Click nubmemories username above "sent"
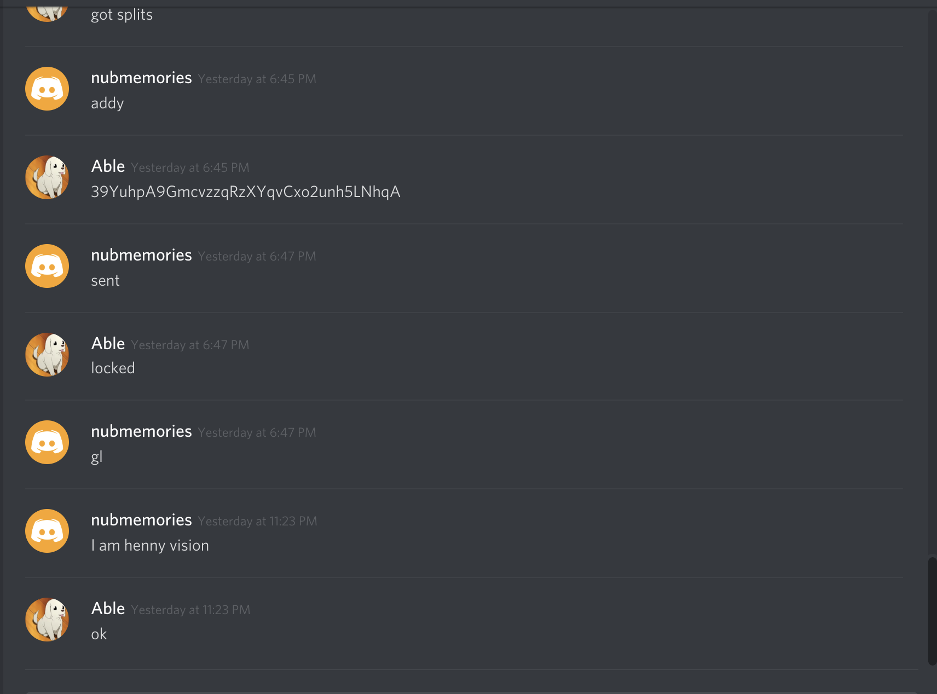This screenshot has width=937, height=694. tap(141, 256)
